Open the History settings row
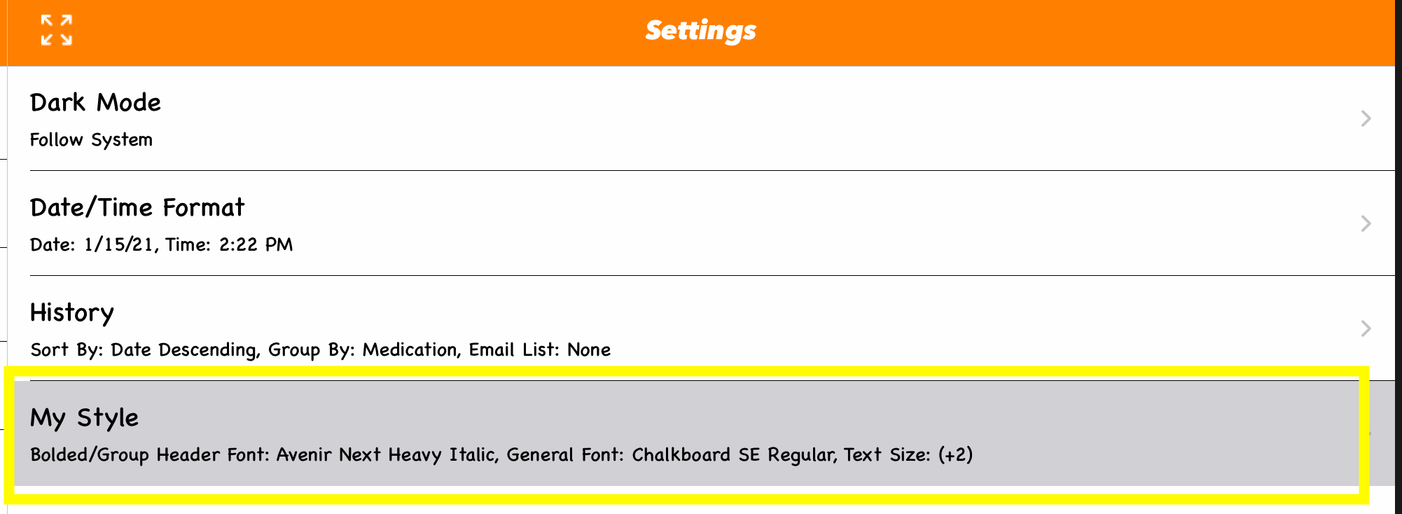This screenshot has height=514, width=1402. tap(71, 313)
